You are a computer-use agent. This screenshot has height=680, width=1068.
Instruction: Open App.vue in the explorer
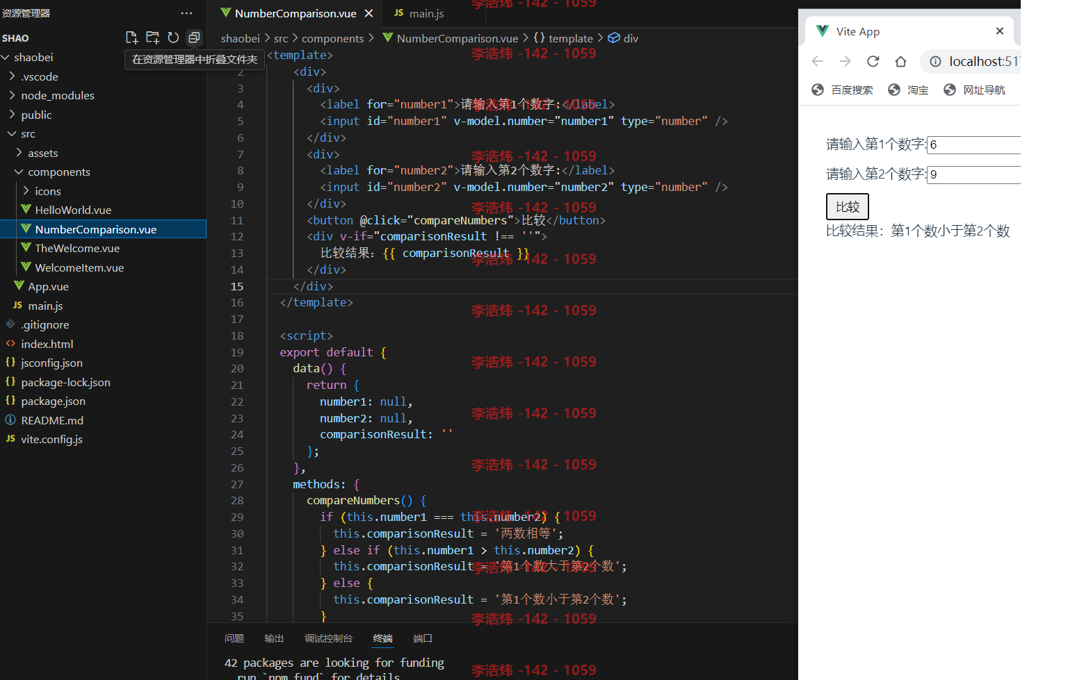[48, 286]
